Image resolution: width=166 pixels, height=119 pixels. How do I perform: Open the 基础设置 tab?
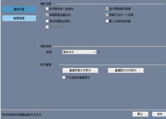(19, 9)
